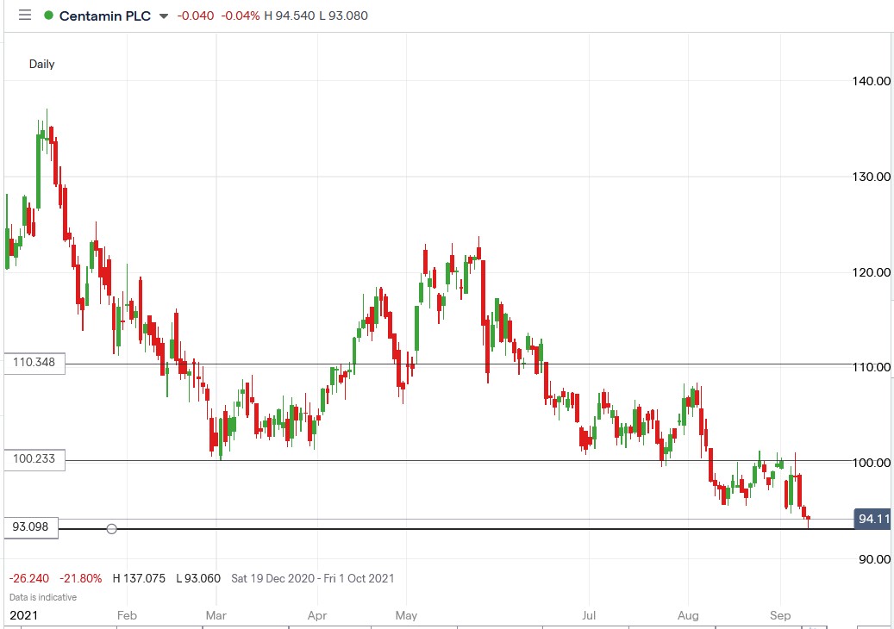Click the circular handle on the 93.098 level
Image resolution: width=894 pixels, height=629 pixels.
tap(110, 529)
